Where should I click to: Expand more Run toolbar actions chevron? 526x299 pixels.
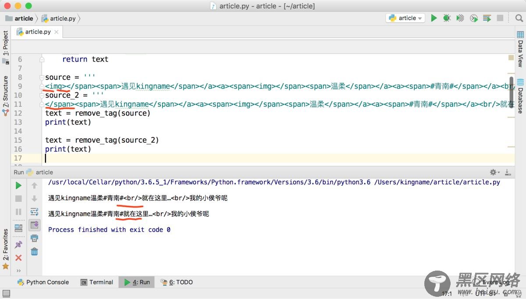click(18, 271)
